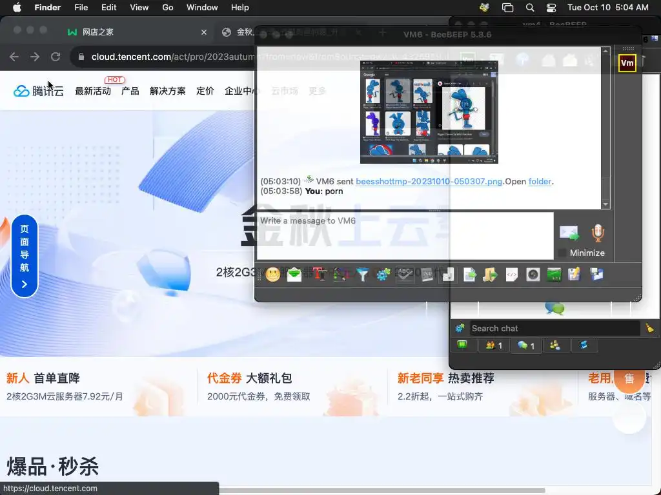
Task: Open Spotlight search in the menu bar
Action: tap(530, 8)
